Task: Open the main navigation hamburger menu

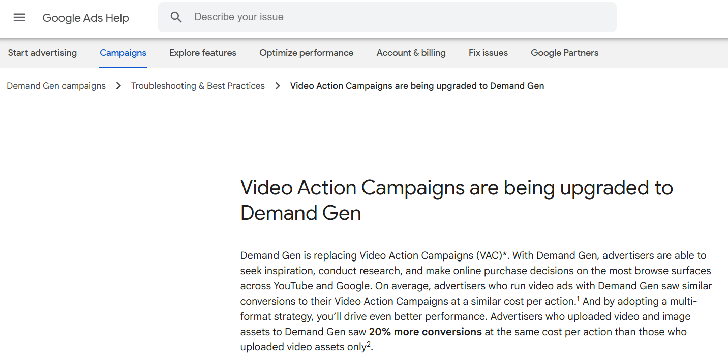Action: [19, 17]
